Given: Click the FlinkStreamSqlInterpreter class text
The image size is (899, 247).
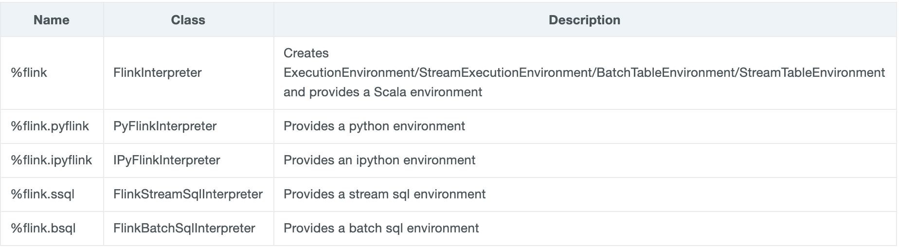Looking at the screenshot, I should tap(188, 194).
